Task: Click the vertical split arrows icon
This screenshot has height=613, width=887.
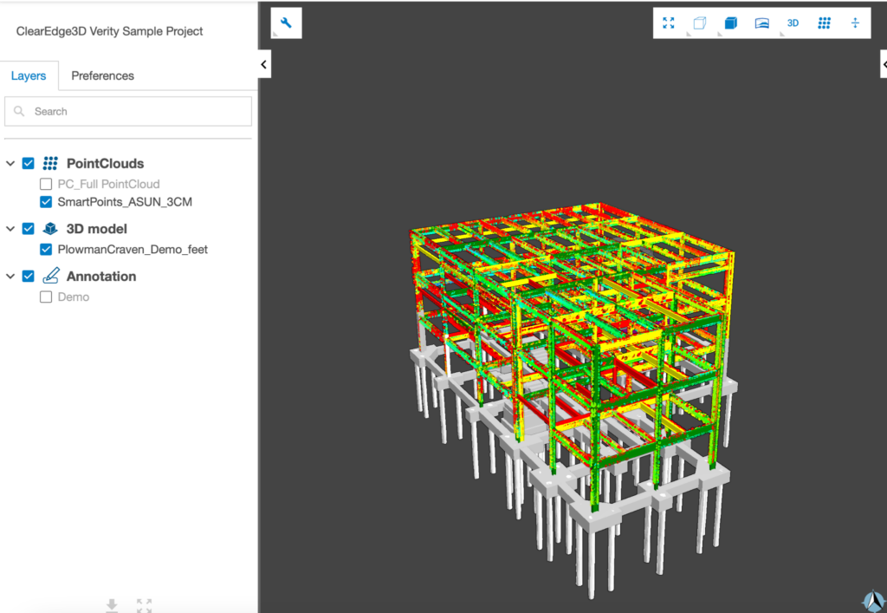Action: pyautogui.click(x=855, y=23)
